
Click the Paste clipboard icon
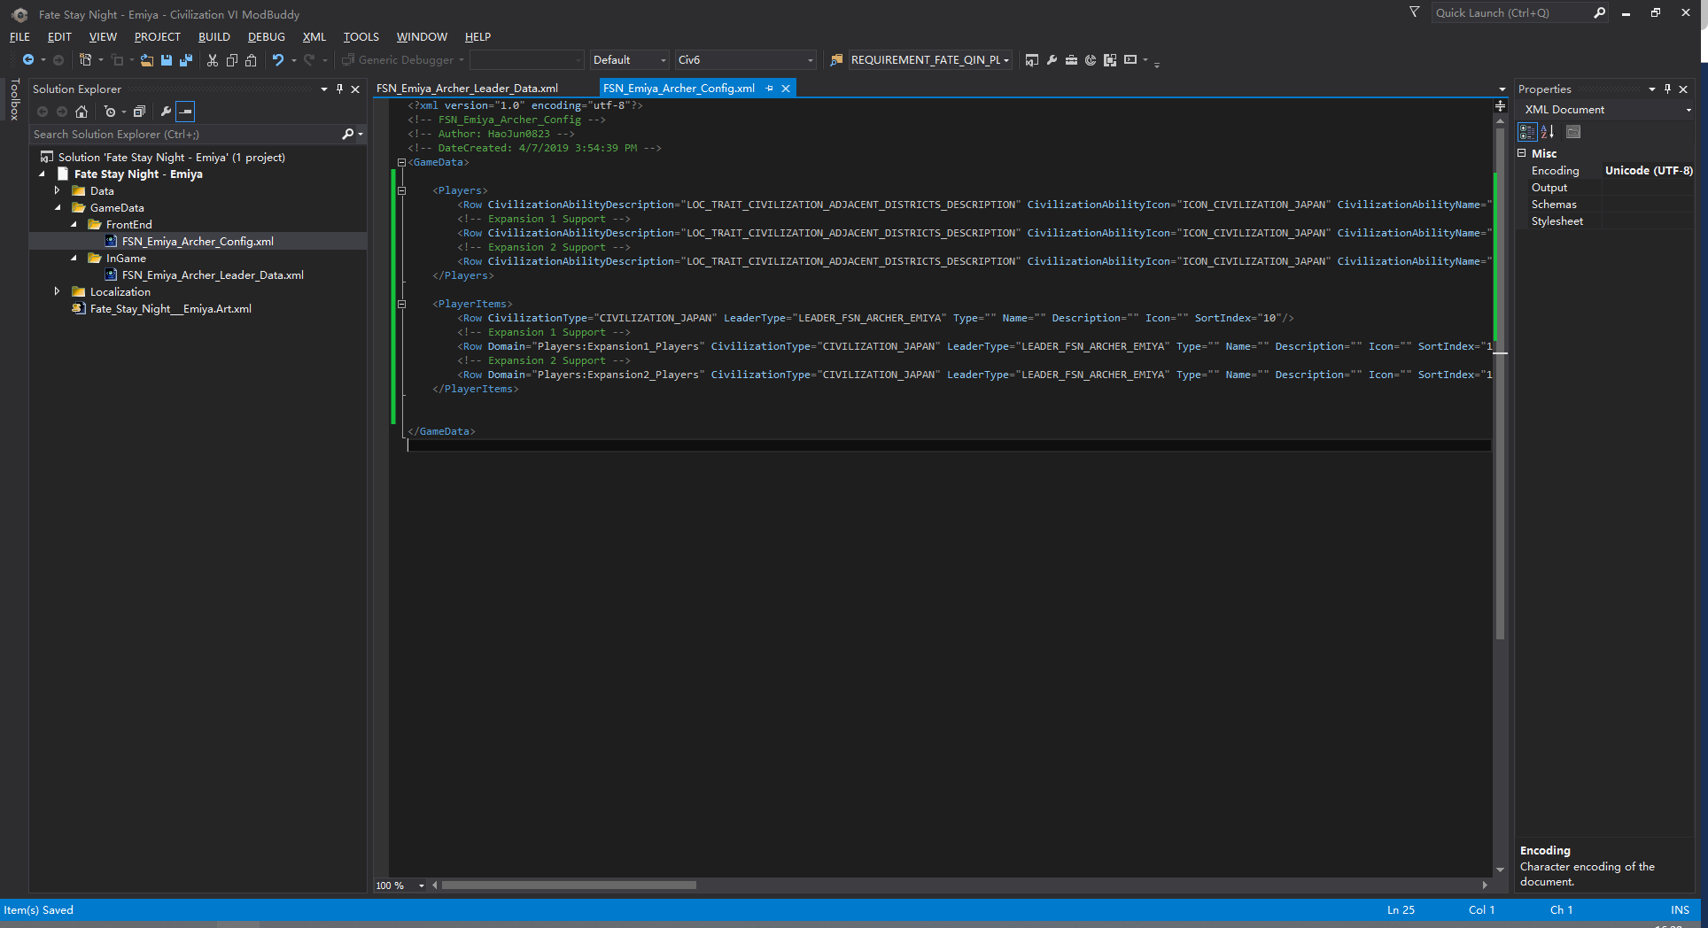[252, 60]
